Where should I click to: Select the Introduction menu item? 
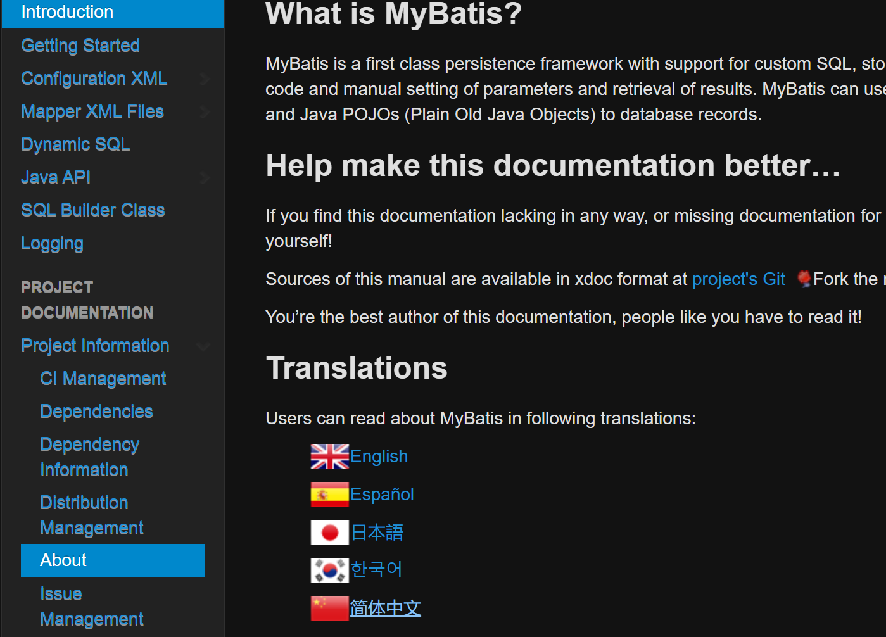(113, 13)
